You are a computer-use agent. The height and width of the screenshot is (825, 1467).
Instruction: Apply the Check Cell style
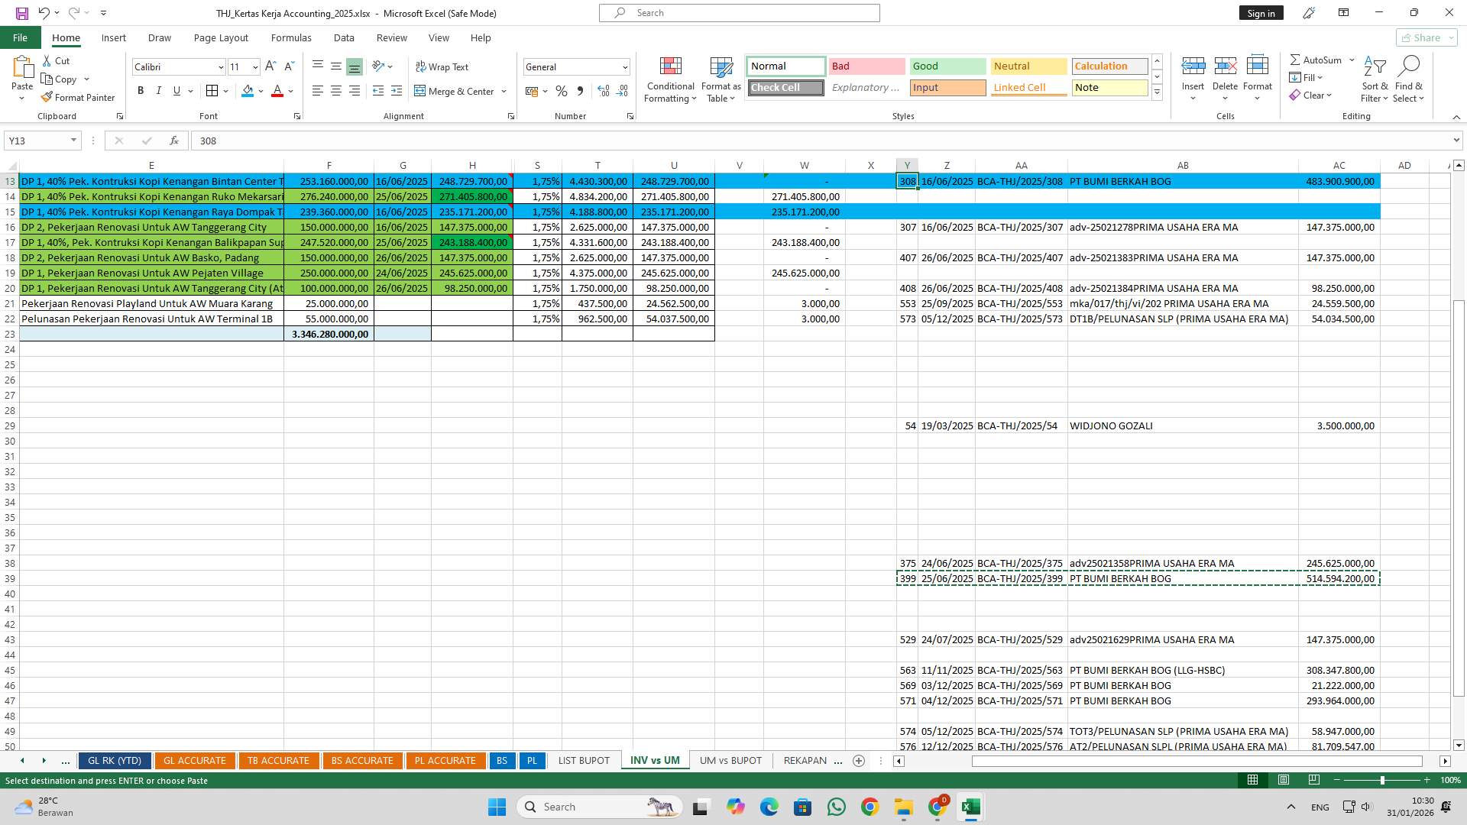(x=785, y=87)
